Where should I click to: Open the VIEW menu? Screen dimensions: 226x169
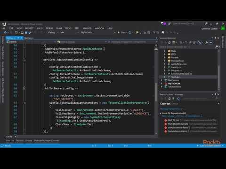click(x=19, y=28)
